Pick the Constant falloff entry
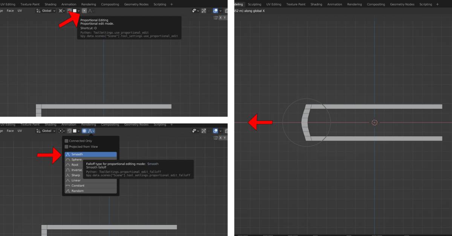Screen dimensions: 452x236 (78, 186)
